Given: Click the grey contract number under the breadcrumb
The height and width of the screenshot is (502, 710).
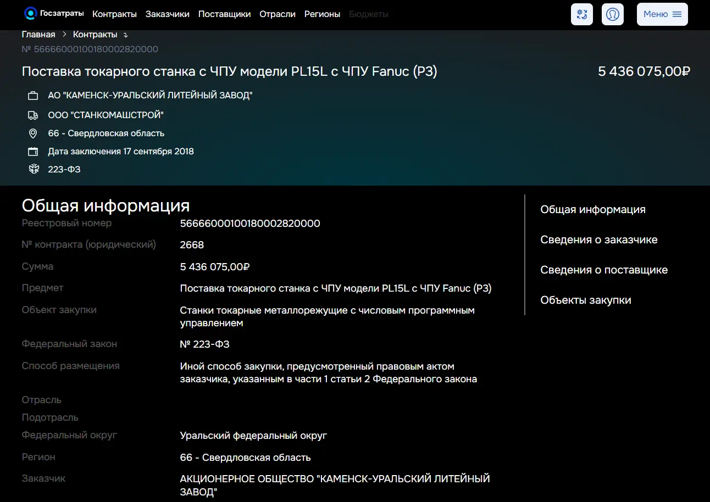Looking at the screenshot, I should (x=90, y=49).
